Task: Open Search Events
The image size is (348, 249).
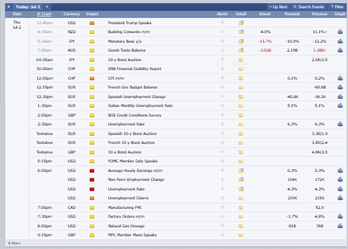Action: click(309, 7)
